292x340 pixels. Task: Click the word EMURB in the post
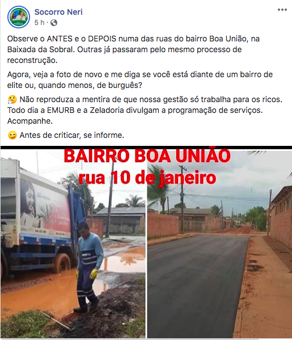coord(61,110)
